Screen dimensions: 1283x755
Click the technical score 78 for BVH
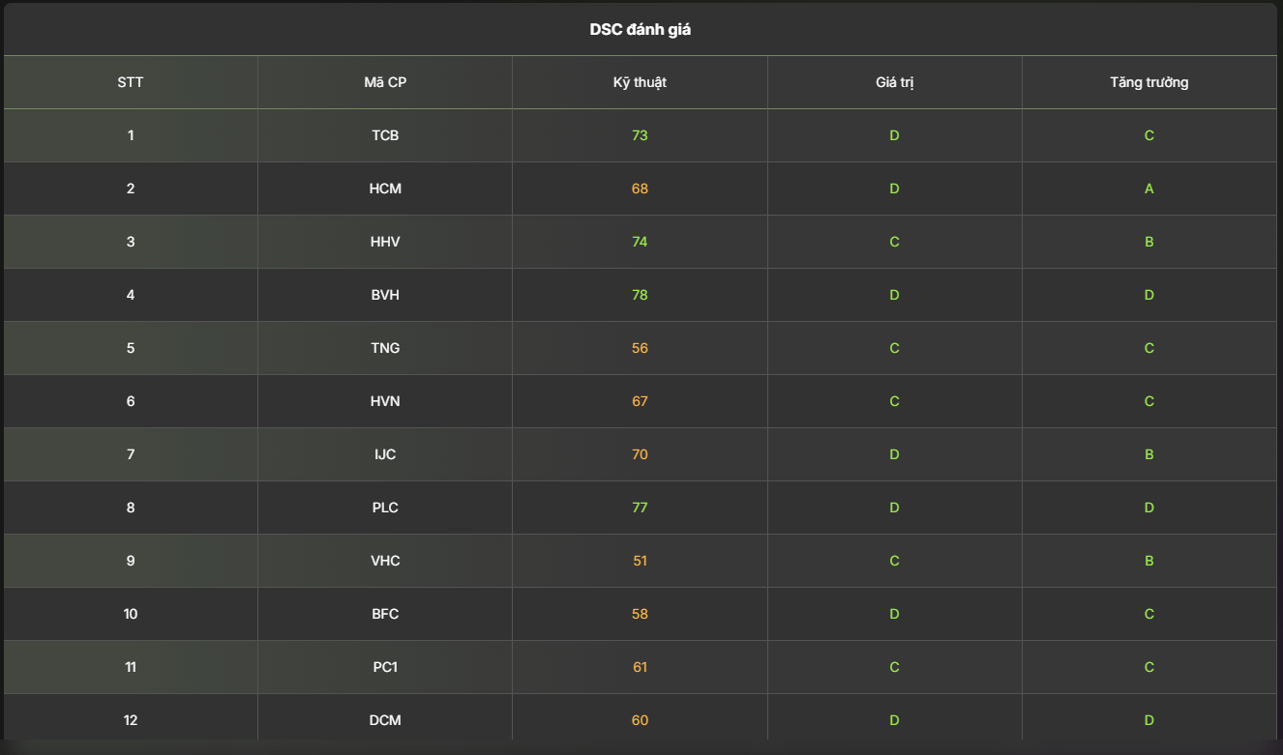640,295
